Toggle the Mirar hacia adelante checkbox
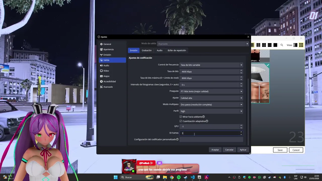 click(x=181, y=117)
